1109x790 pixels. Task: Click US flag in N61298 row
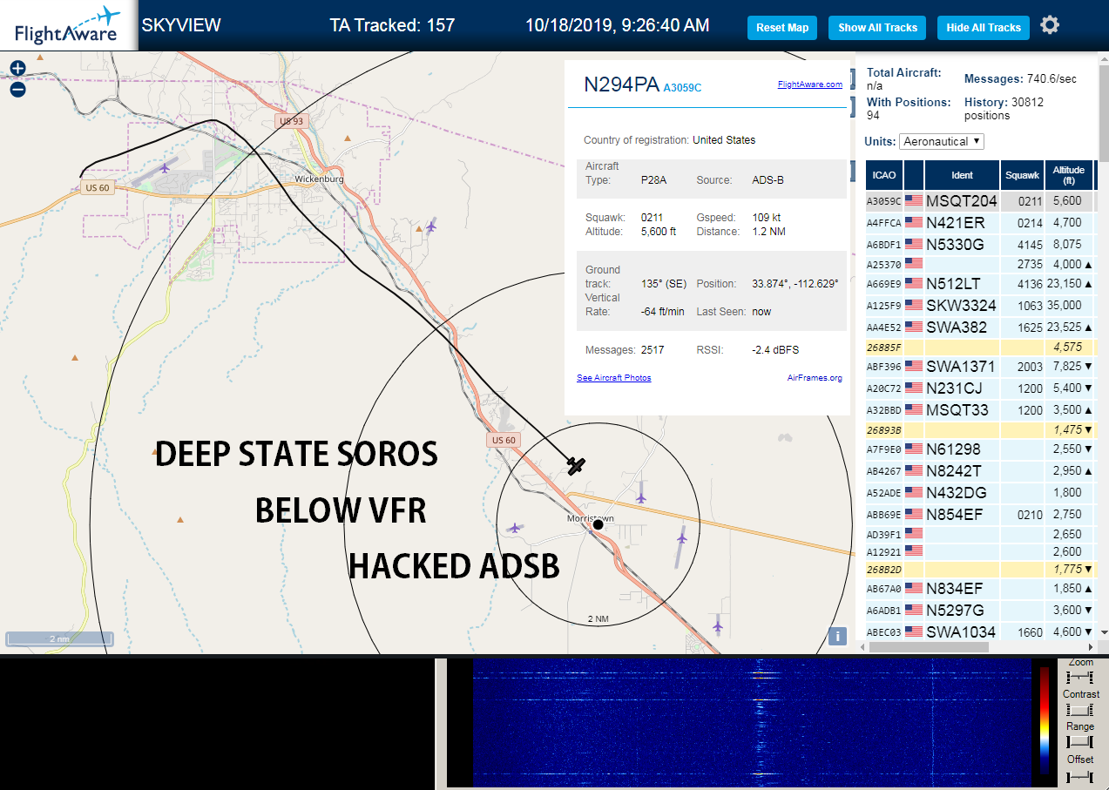click(913, 449)
